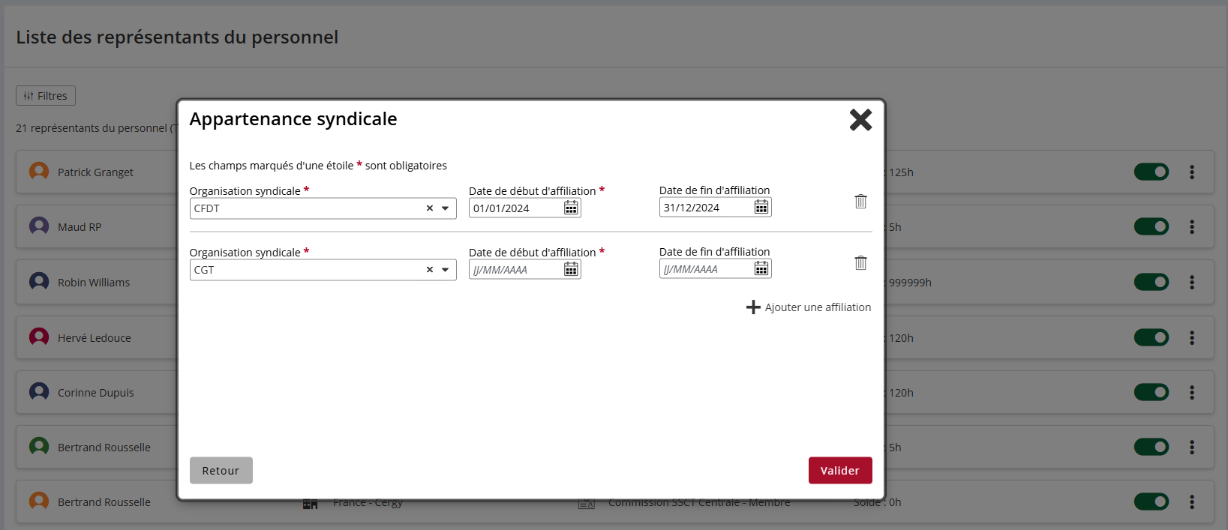Viewport: 1228px width, 530px height.
Task: Toggle Patrick Granget's active switch
Action: pos(1151,172)
